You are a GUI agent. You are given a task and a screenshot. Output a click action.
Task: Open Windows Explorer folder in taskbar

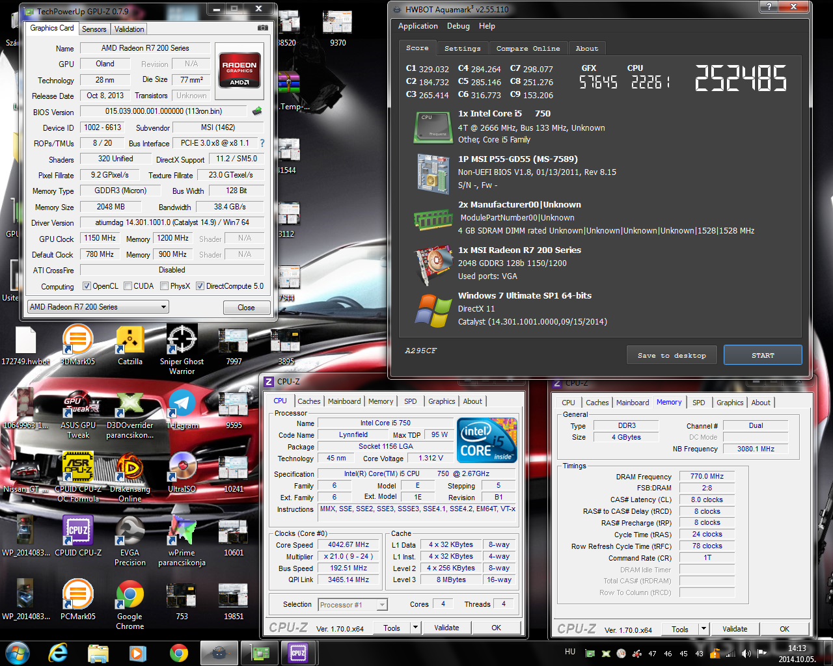pyautogui.click(x=98, y=652)
